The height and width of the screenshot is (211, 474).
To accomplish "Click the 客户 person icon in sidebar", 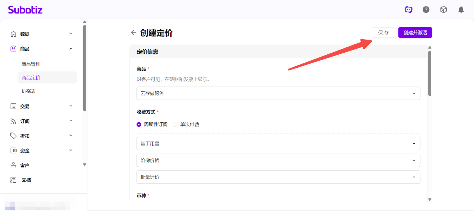I will (13, 165).
